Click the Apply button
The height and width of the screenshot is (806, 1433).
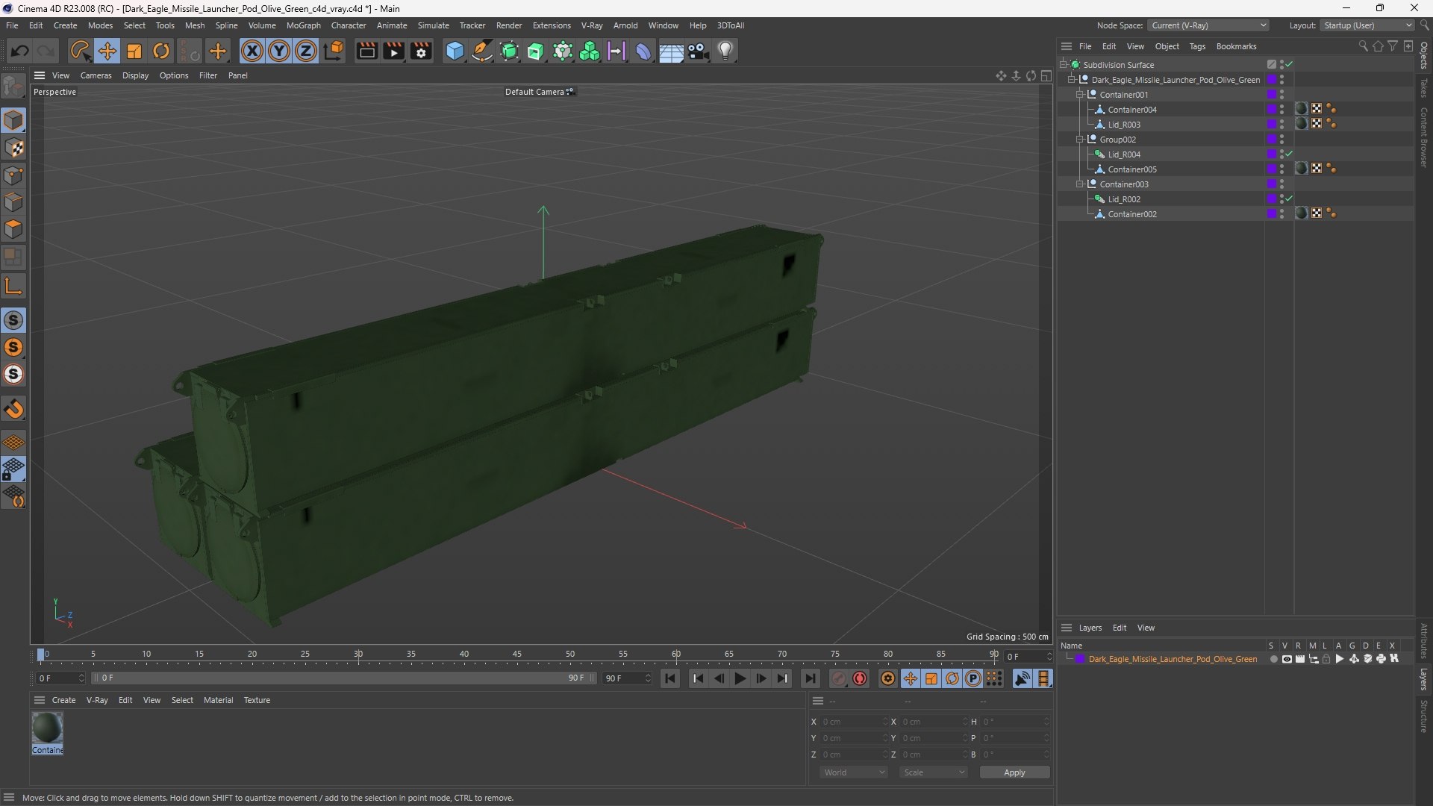1014,772
